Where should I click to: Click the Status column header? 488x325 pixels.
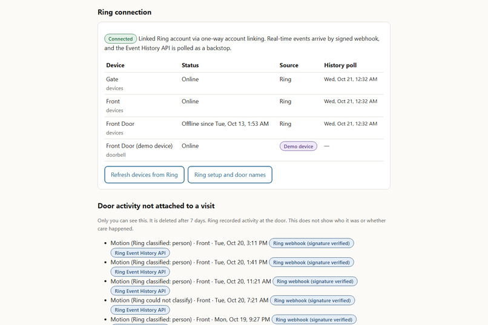pos(190,65)
